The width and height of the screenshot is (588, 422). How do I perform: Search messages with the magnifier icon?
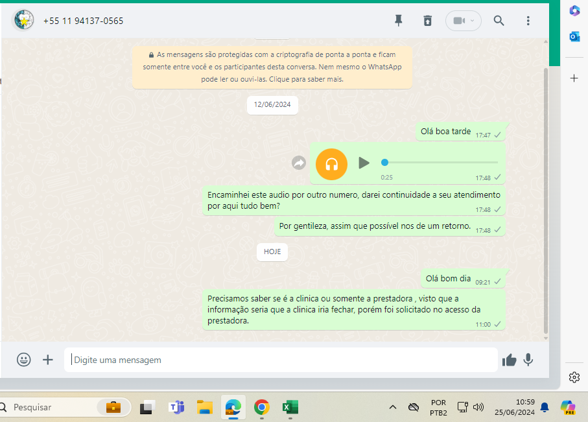pyautogui.click(x=499, y=21)
